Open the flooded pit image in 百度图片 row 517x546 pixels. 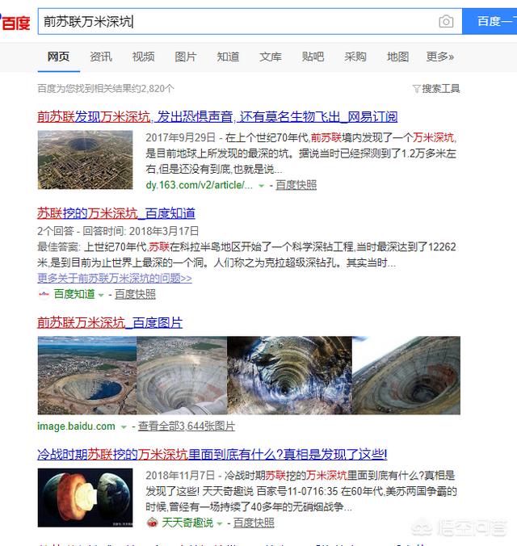pos(87,376)
